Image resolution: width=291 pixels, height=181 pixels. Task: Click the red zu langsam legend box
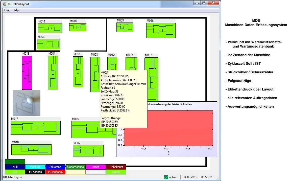55,172
